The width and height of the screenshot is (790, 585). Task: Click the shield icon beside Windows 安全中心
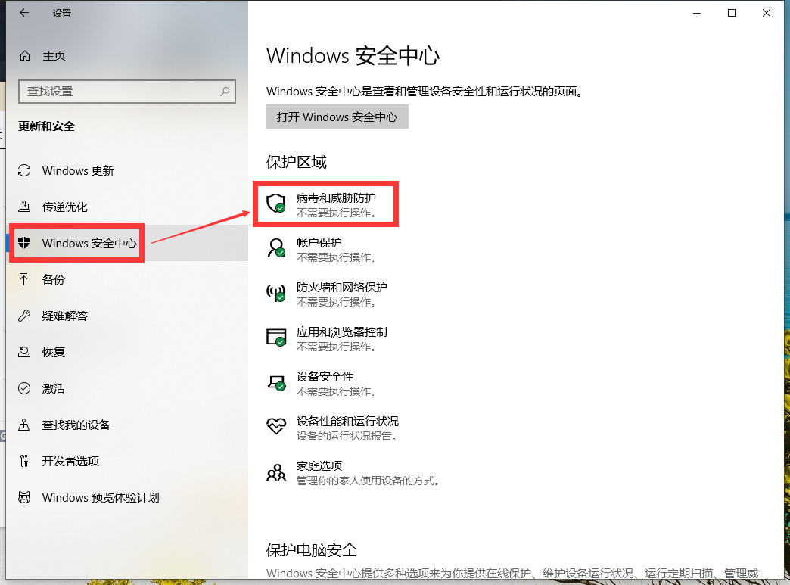coord(24,243)
